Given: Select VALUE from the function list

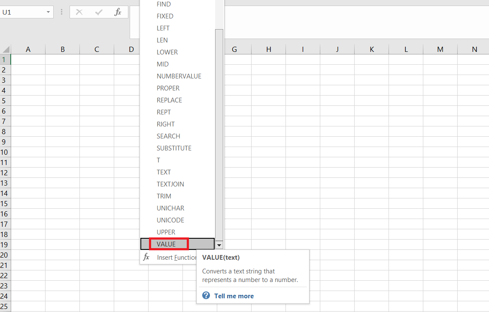Looking at the screenshot, I should (166, 244).
